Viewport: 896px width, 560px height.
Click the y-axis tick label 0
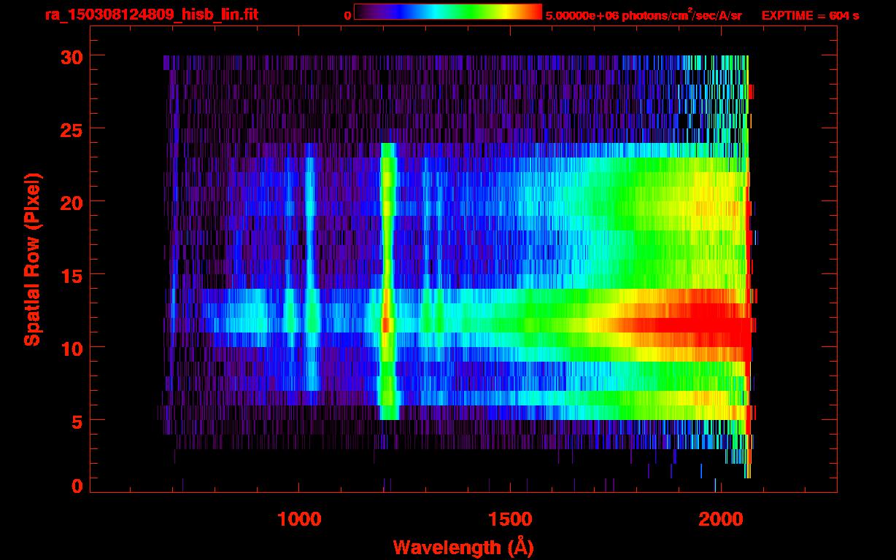[77, 486]
